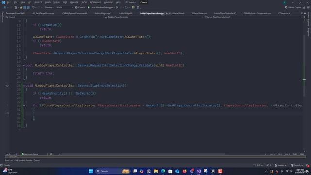This screenshot has height=175, width=311.
Task: Click the margin glyph beside Server_StartHeroSelection
Action: (x=7, y=86)
